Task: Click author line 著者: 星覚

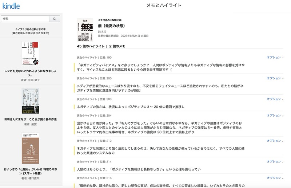Action: (x=31, y=124)
